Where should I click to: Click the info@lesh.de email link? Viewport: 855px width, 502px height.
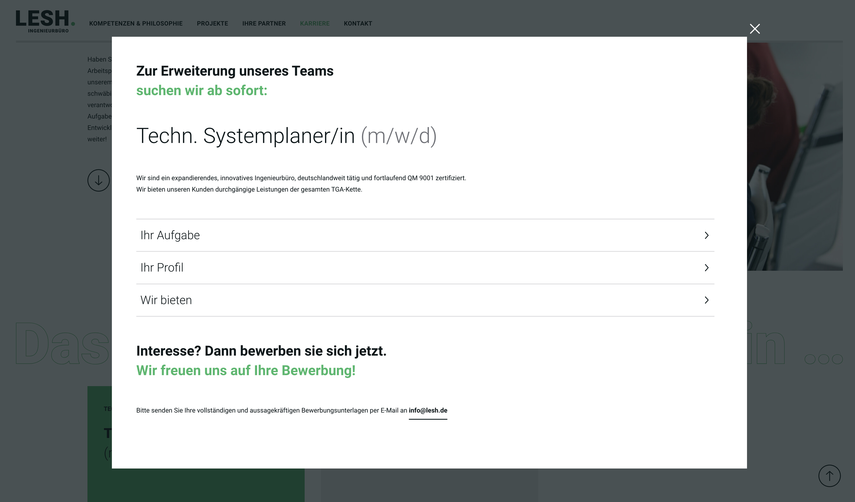point(428,411)
